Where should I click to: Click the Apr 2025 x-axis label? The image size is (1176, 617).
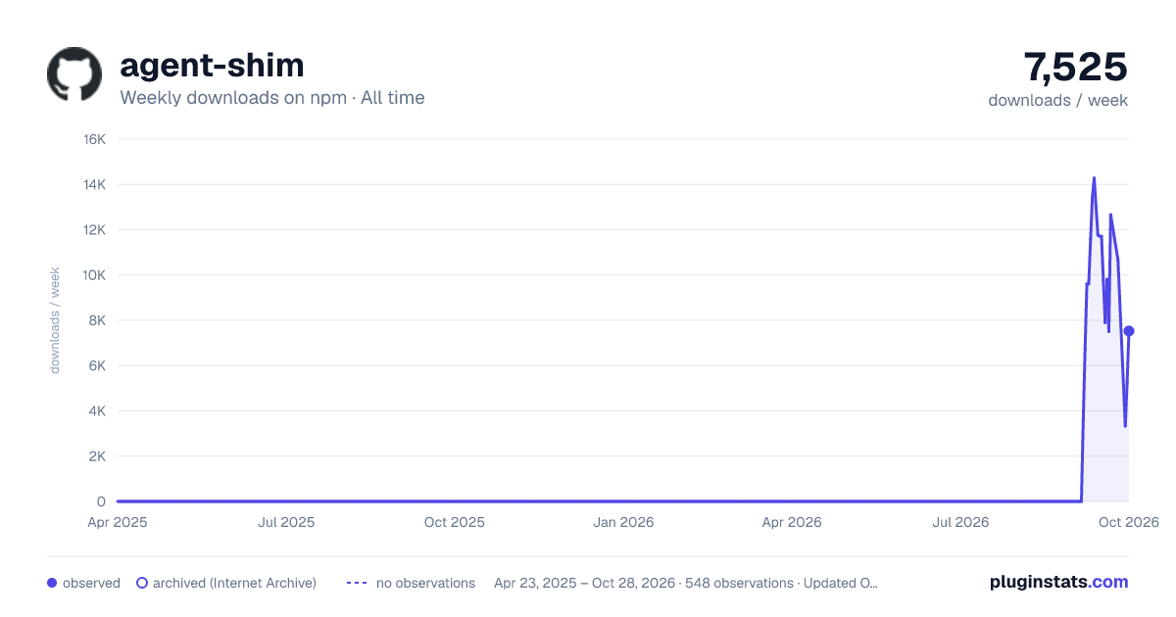tap(118, 522)
